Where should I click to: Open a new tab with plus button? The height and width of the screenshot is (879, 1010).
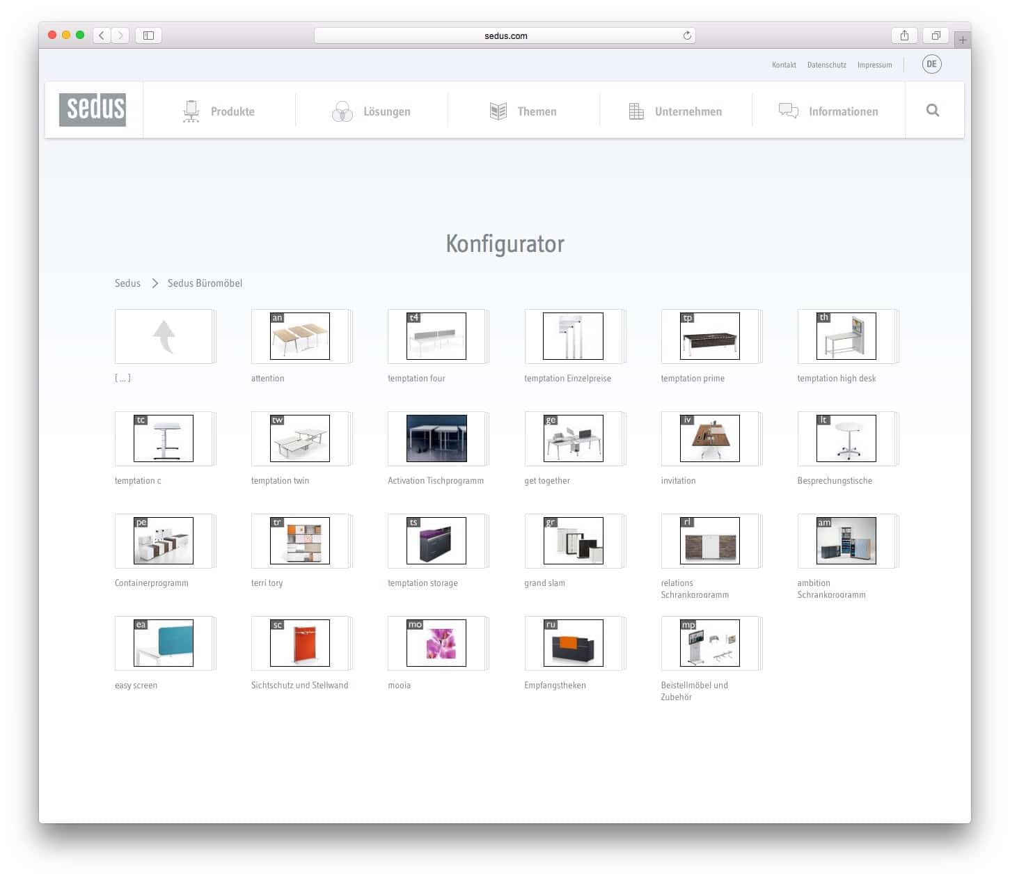click(963, 40)
